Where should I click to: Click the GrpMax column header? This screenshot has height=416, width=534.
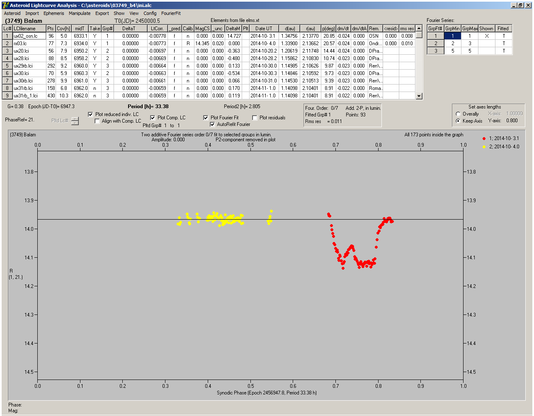pyautogui.click(x=470, y=29)
